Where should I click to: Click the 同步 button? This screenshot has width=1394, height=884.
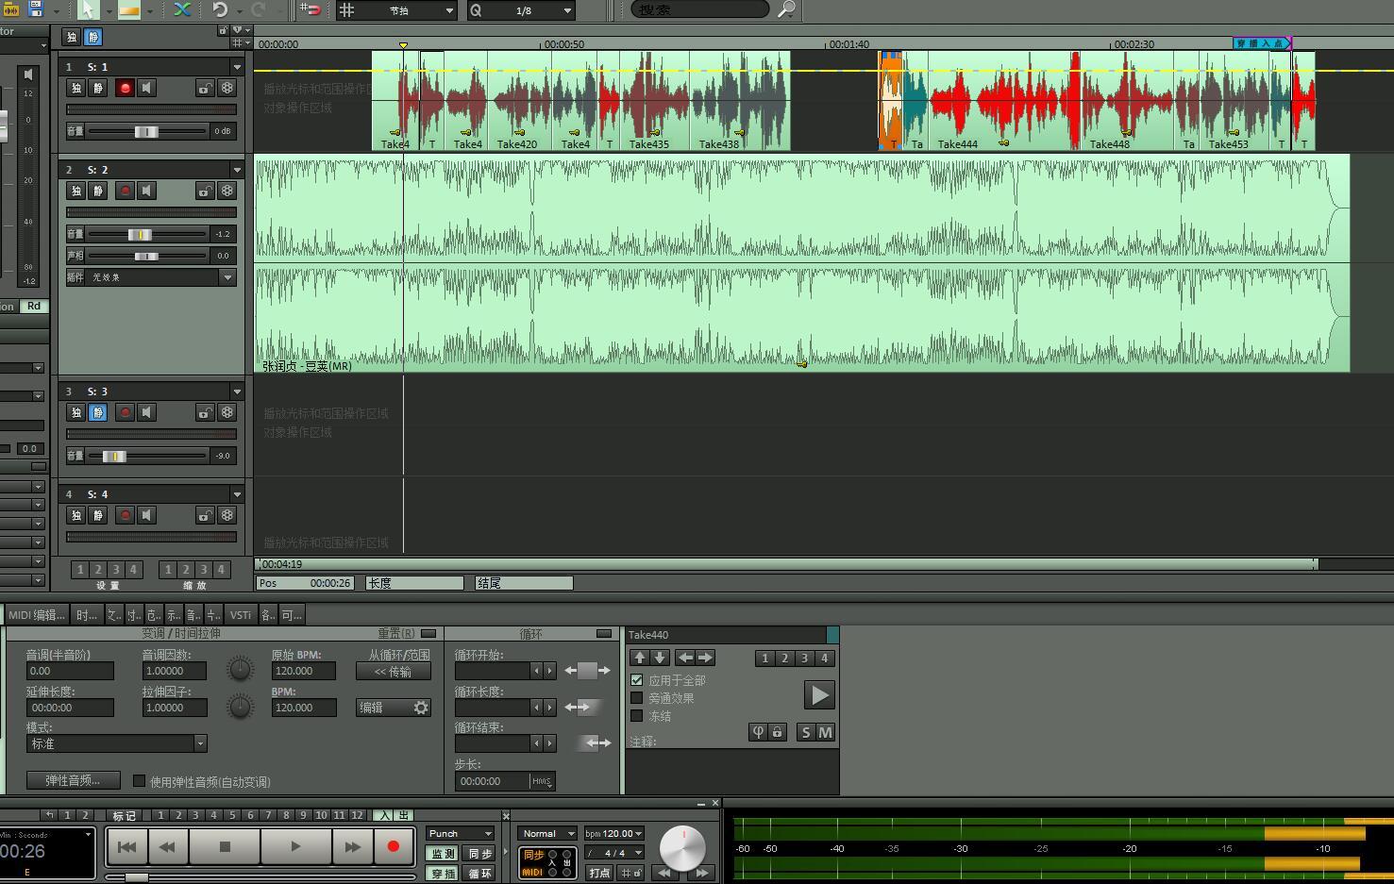coord(480,853)
